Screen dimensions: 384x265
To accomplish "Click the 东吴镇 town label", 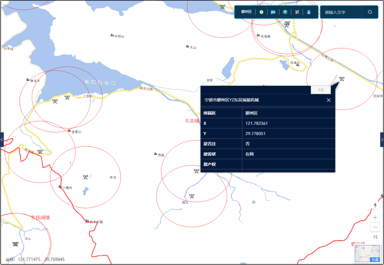I will (192, 121).
